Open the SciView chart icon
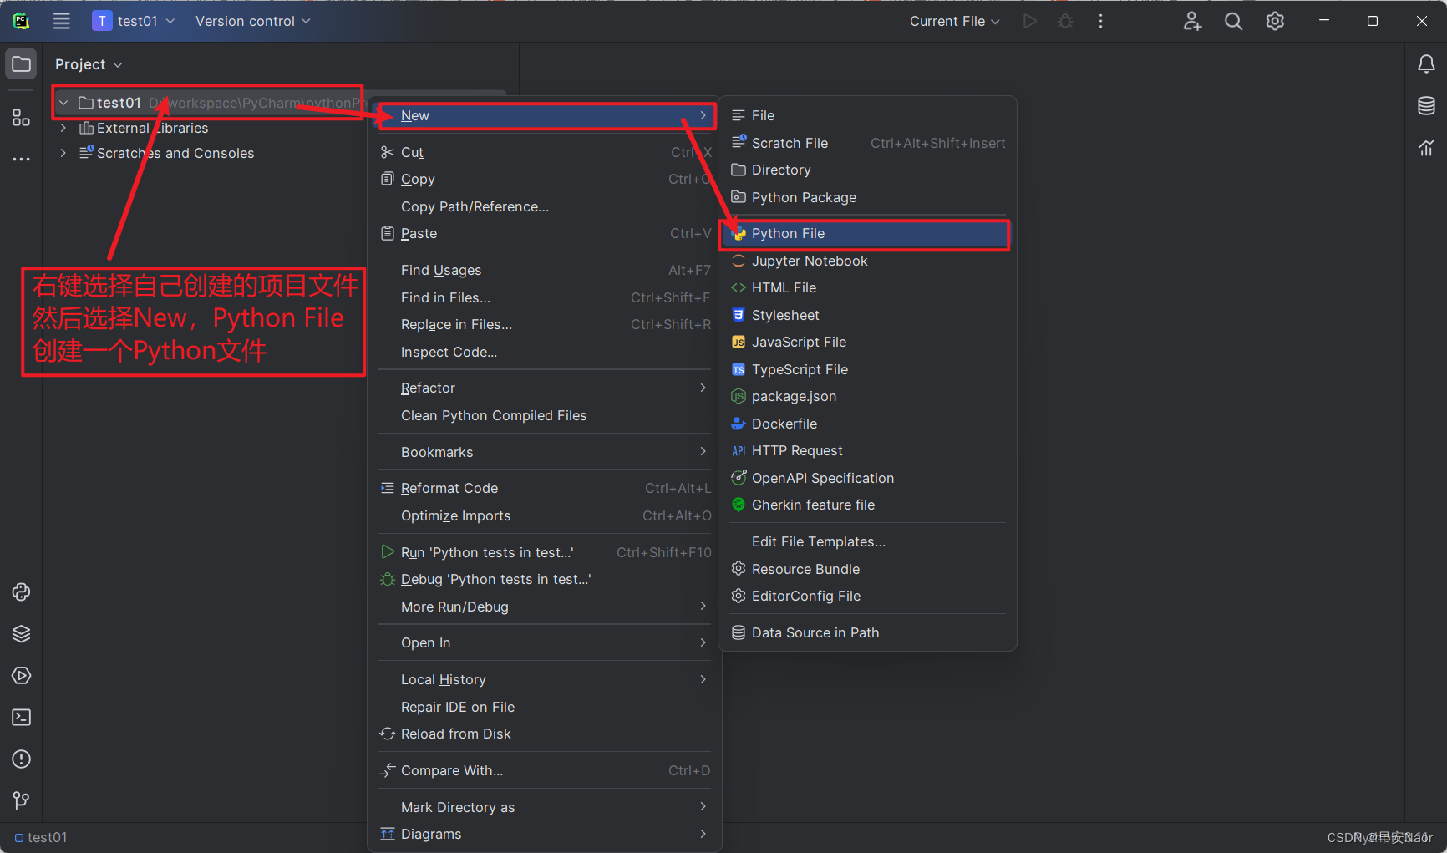Image resolution: width=1447 pixels, height=853 pixels. (1426, 148)
